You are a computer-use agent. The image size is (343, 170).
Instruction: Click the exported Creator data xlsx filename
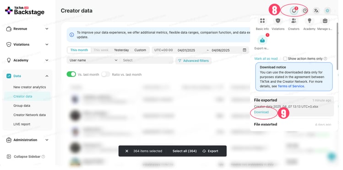(x=286, y=106)
